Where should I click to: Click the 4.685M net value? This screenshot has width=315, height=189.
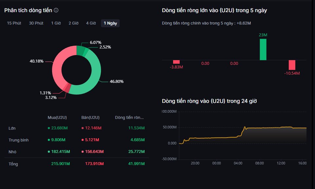point(138,140)
